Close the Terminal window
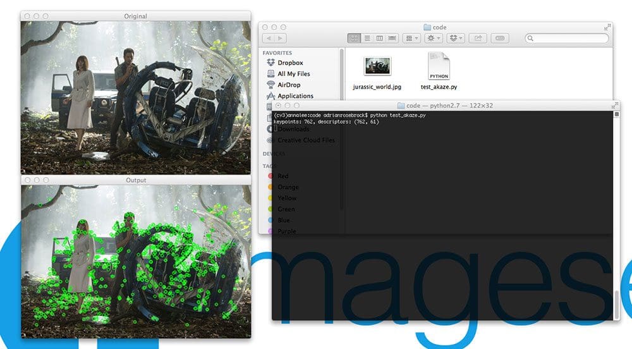632x349 pixels. pyautogui.click(x=278, y=106)
